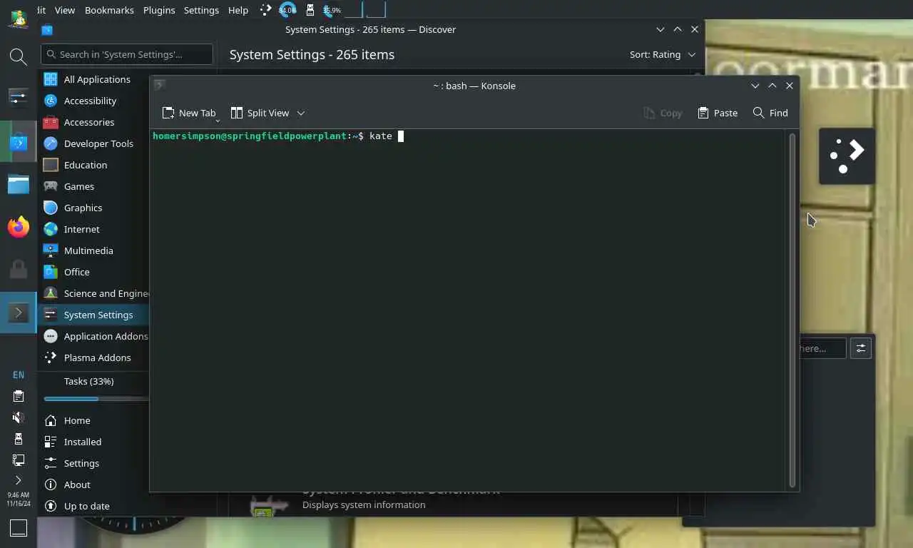Screen dimensions: 913x548
Task: Click the Plasma logo widget on the desktop
Action: [847, 156]
